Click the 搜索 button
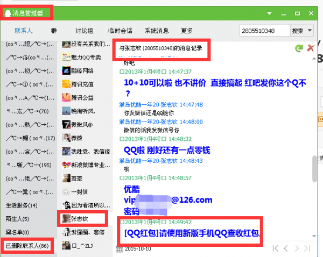The height and width of the screenshot is (257, 323). click(x=298, y=31)
